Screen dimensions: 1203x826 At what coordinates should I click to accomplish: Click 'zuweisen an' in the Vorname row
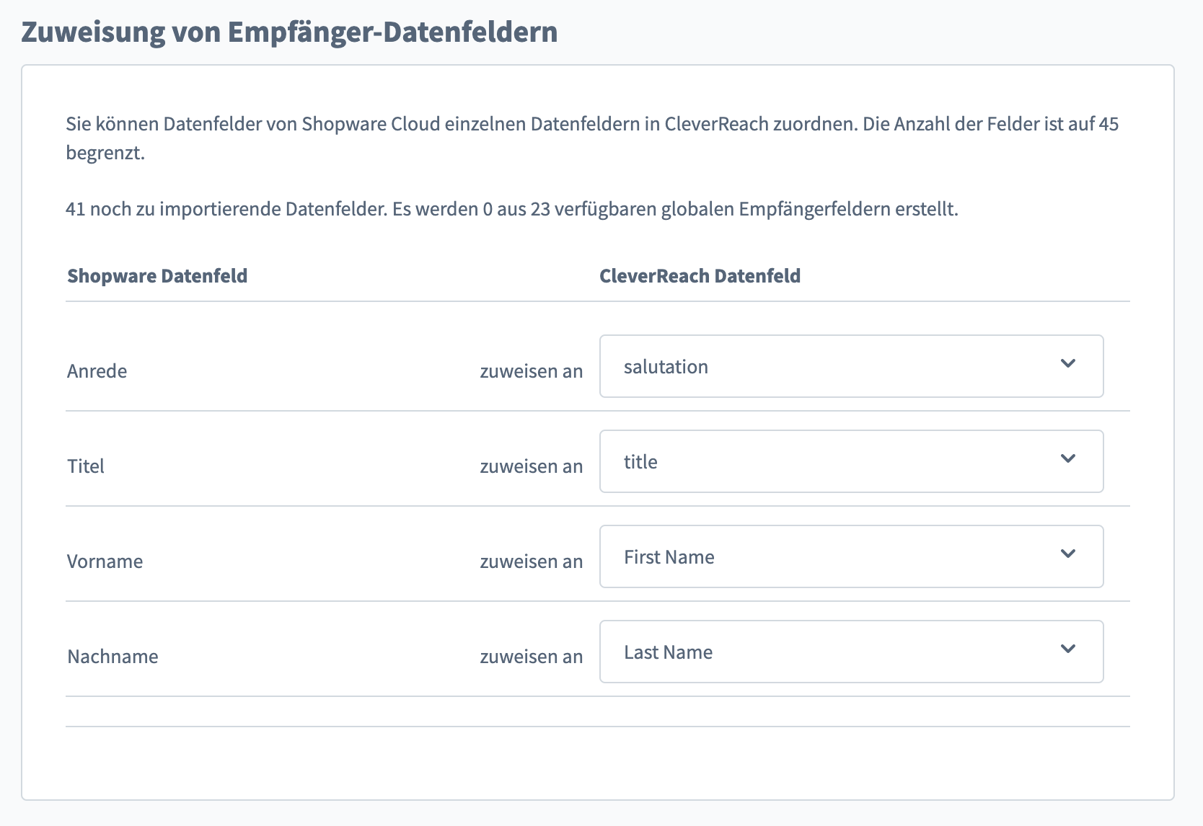[532, 561]
